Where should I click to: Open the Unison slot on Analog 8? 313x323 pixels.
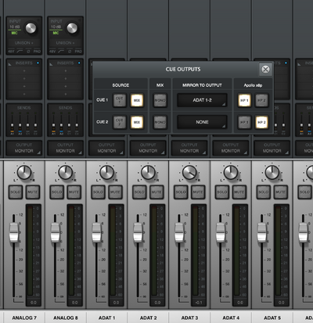(x=66, y=43)
